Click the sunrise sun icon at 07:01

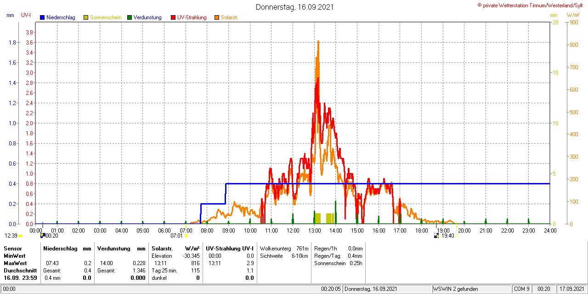tap(186, 236)
